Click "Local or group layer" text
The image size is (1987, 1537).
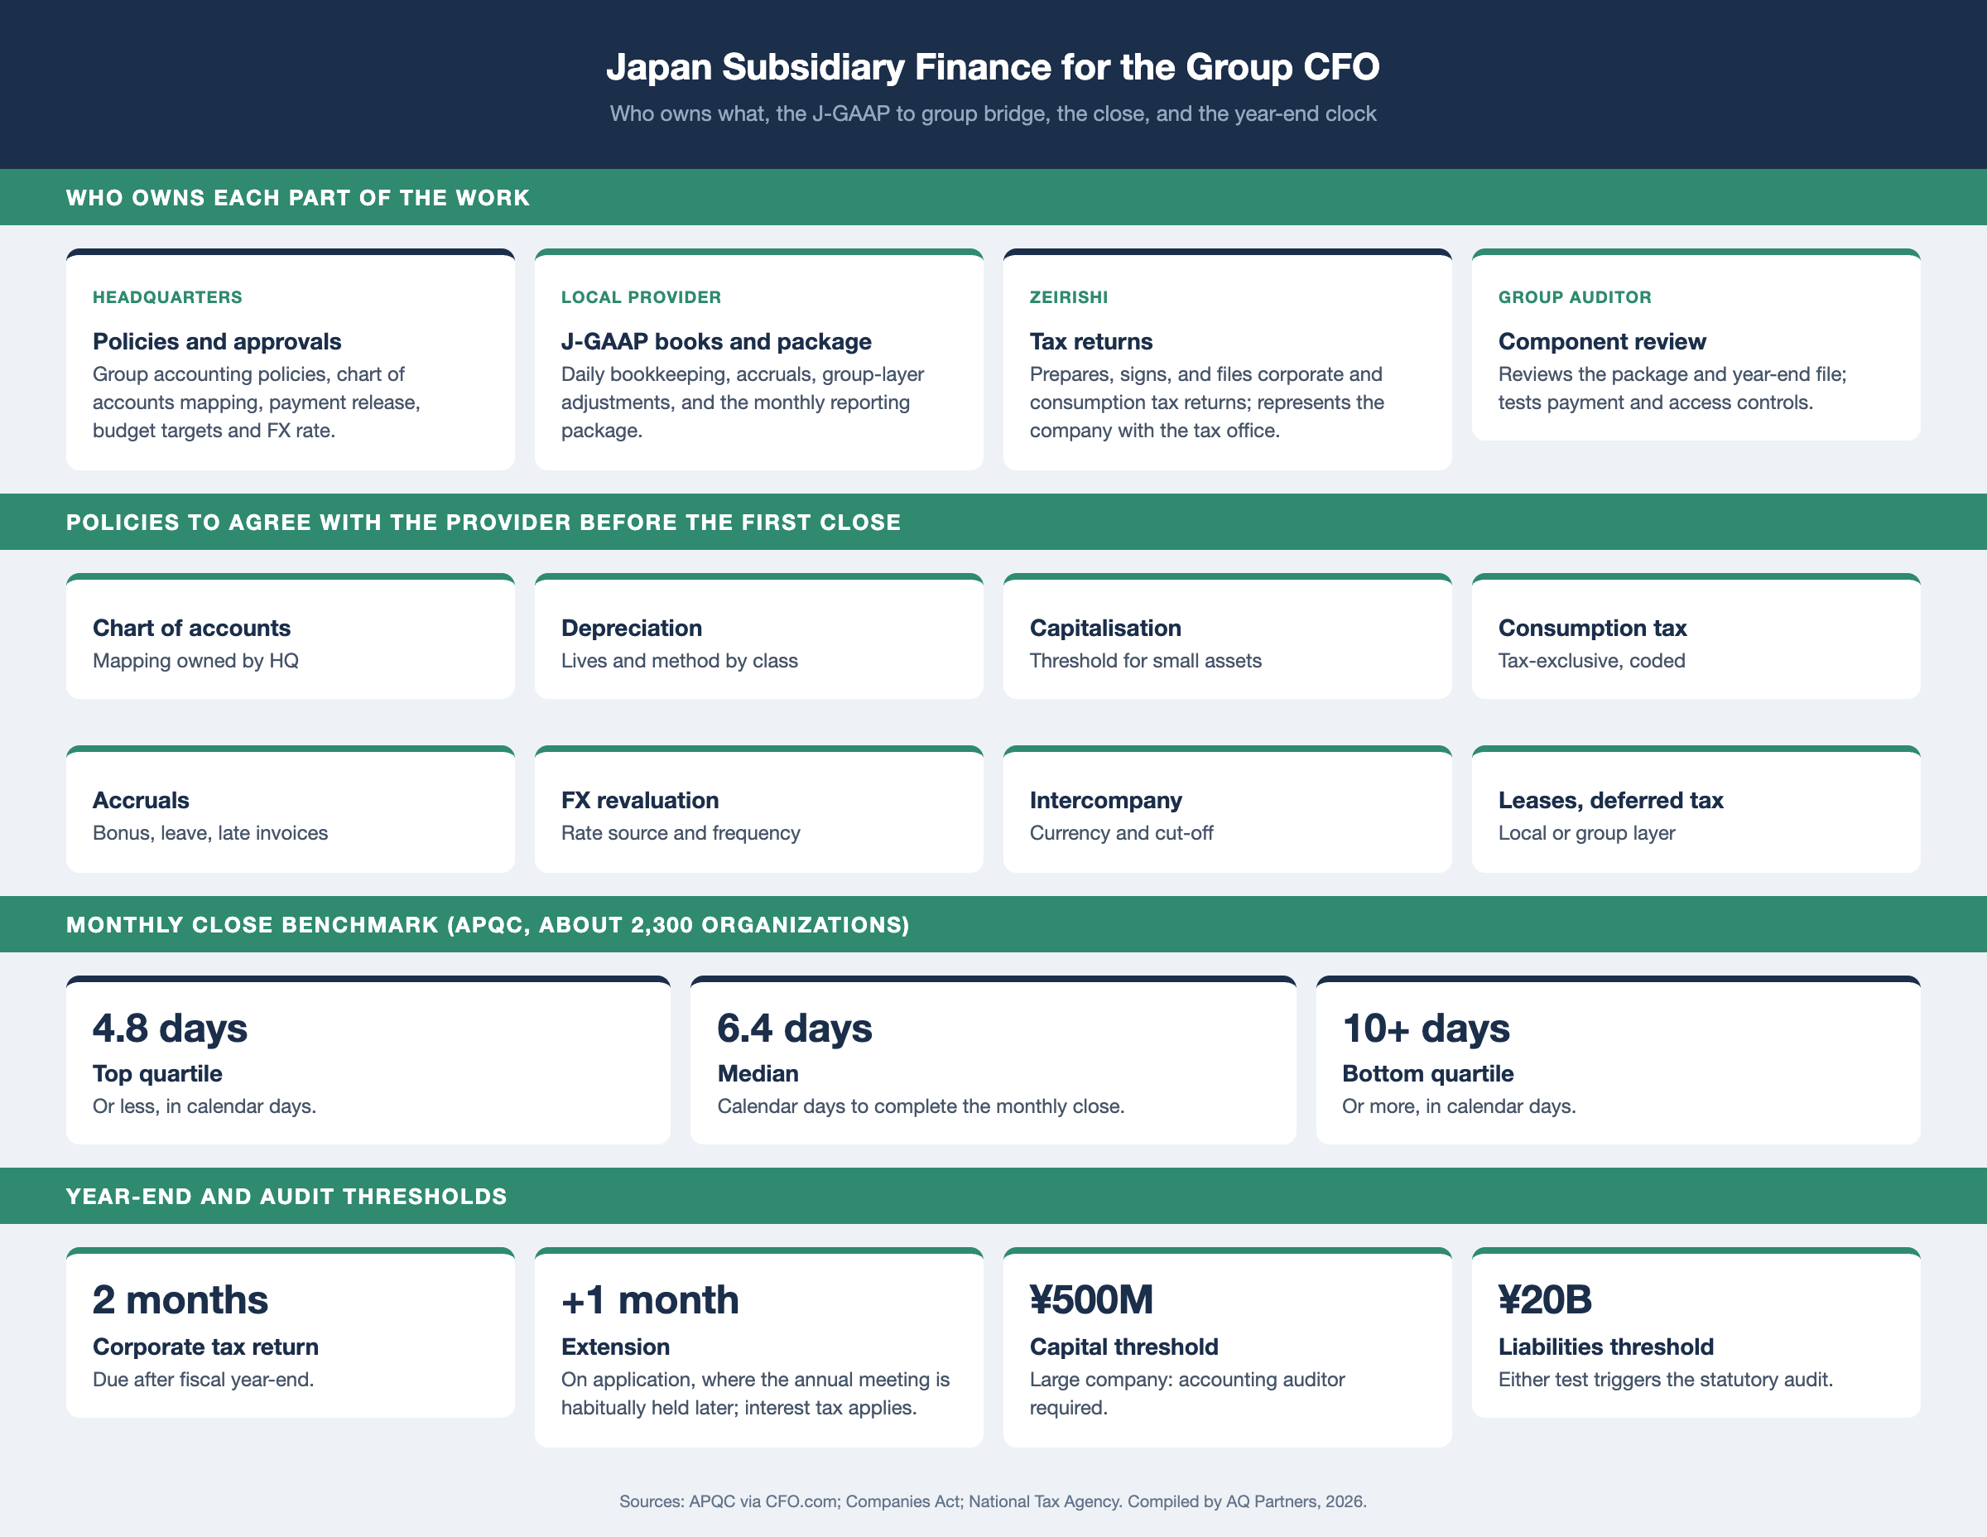coord(1586,832)
